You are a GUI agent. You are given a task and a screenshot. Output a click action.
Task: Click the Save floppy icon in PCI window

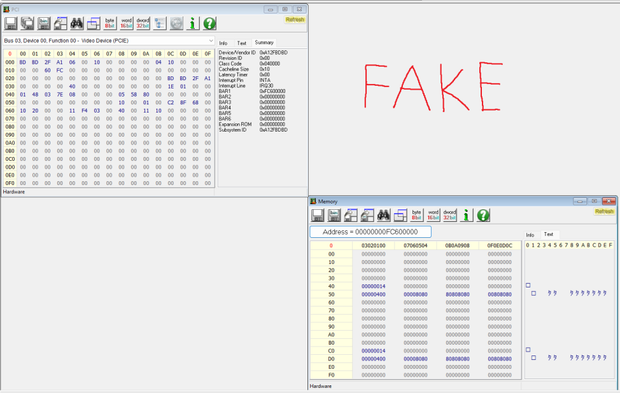pos(11,24)
